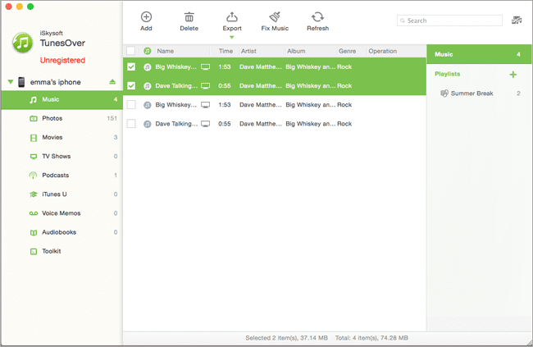Click the screen icon in the unselected Dave Talking row

(205, 124)
